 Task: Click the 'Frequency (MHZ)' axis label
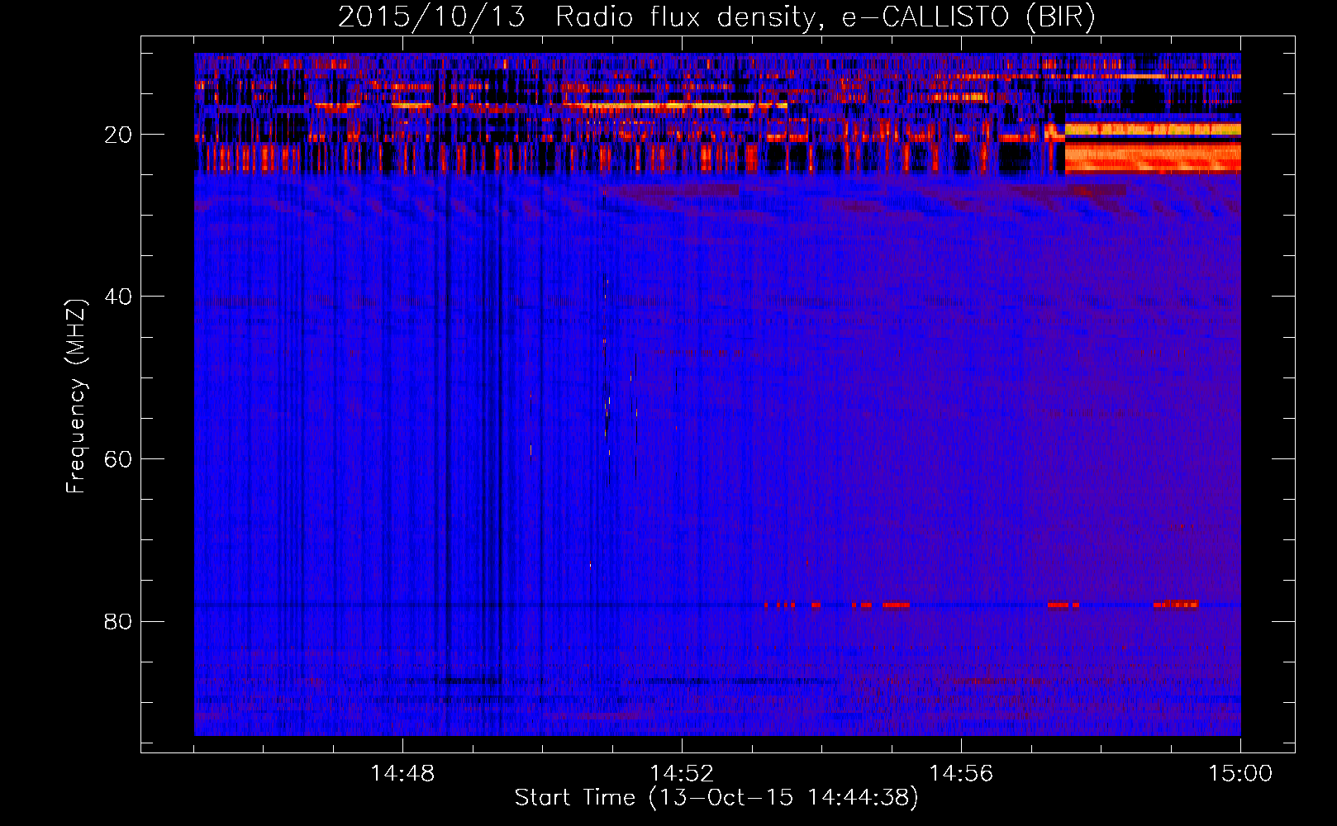pyautogui.click(x=75, y=396)
